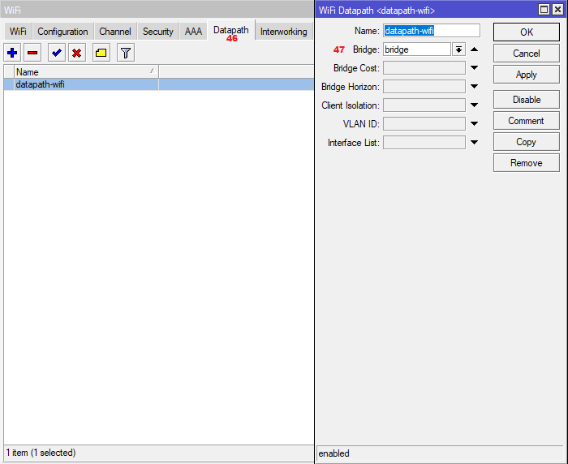The image size is (568, 464).
Task: Click the red cross Disable icon
Action: pyautogui.click(x=77, y=53)
